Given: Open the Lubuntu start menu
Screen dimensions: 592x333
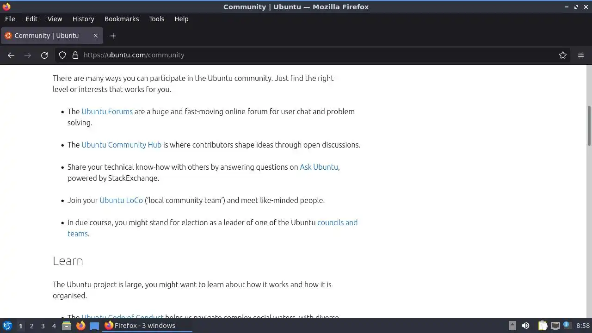Looking at the screenshot, I should (7, 326).
